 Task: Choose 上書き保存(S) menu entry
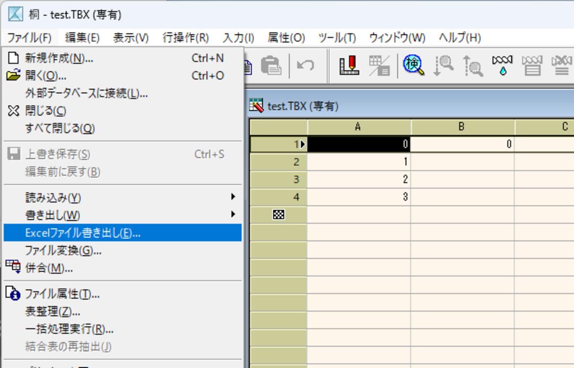123,154
